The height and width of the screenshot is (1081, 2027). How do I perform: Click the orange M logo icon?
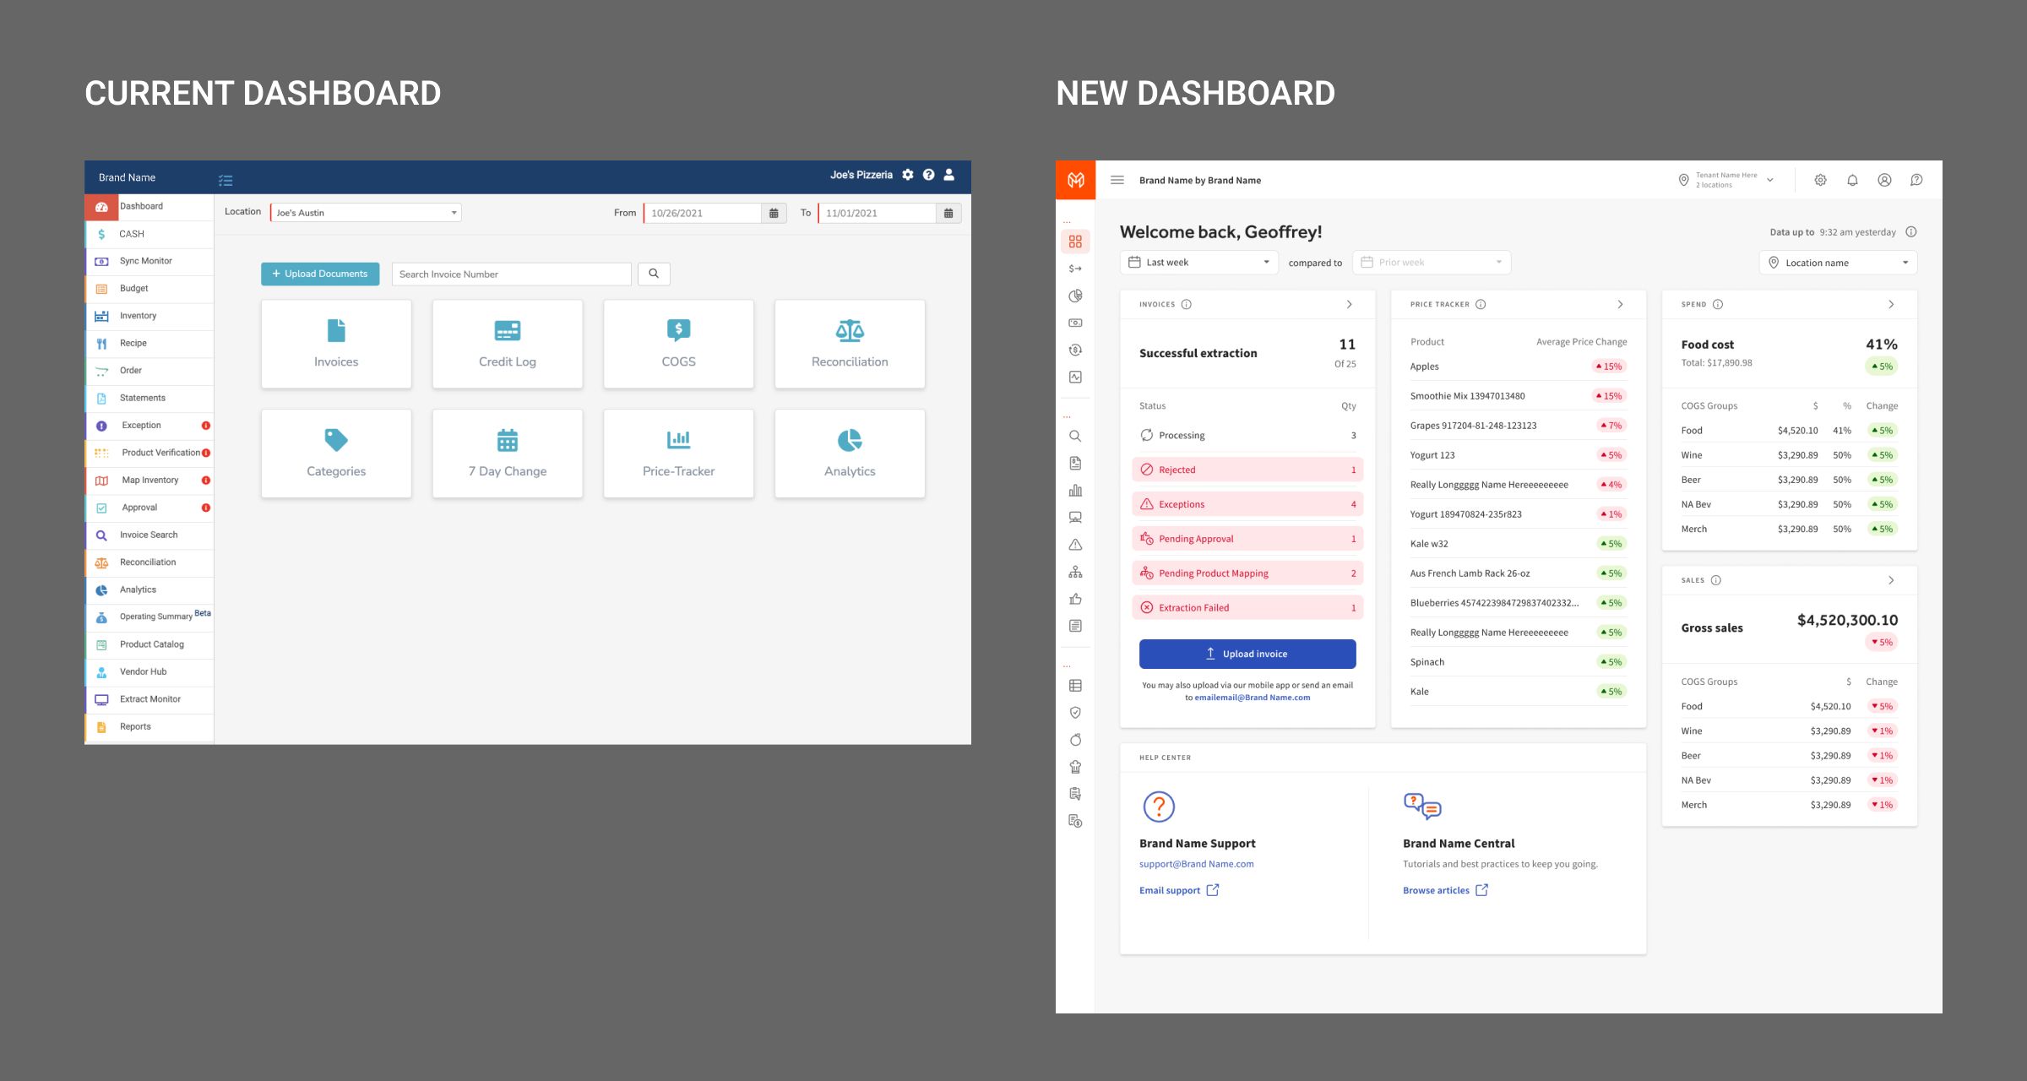tap(1075, 180)
